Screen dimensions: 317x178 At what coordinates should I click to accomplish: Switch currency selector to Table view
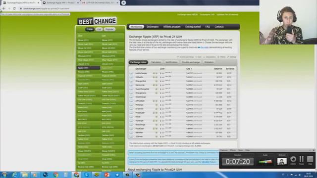tap(90, 30)
